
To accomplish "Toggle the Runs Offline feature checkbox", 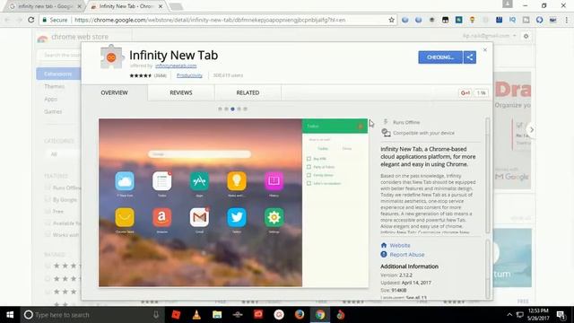I will point(48,188).
